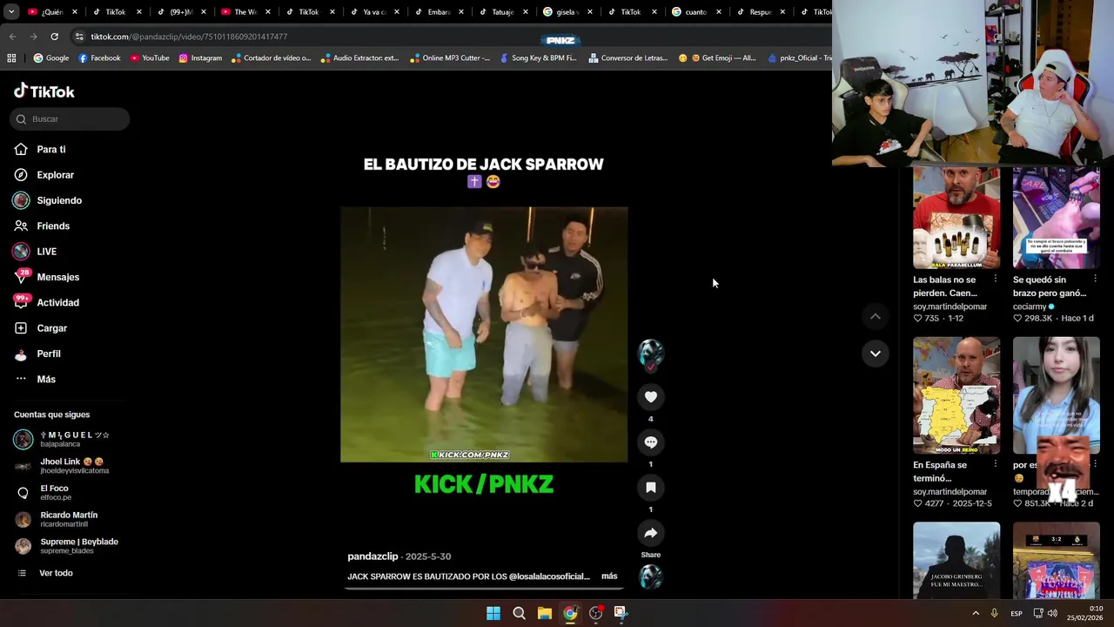Open the browser apps grid icon
This screenshot has width=1114, height=627.
pyautogui.click(x=11, y=58)
